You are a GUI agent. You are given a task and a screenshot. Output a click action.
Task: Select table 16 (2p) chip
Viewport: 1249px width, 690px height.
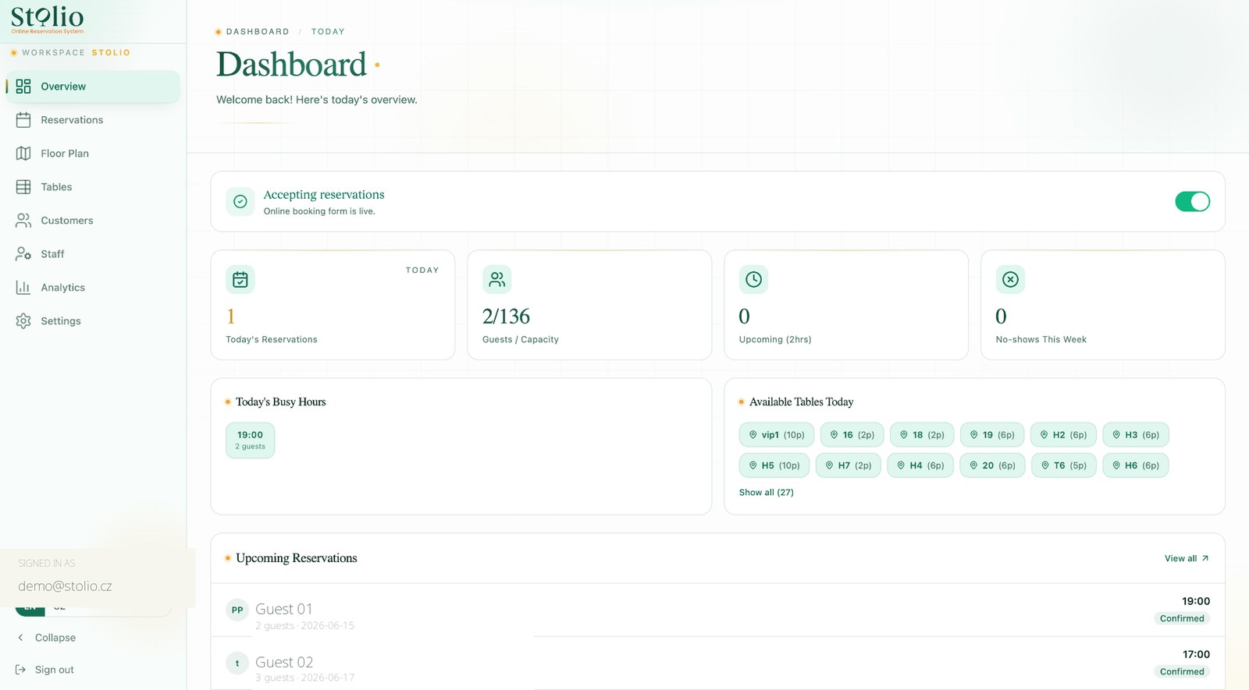click(852, 435)
